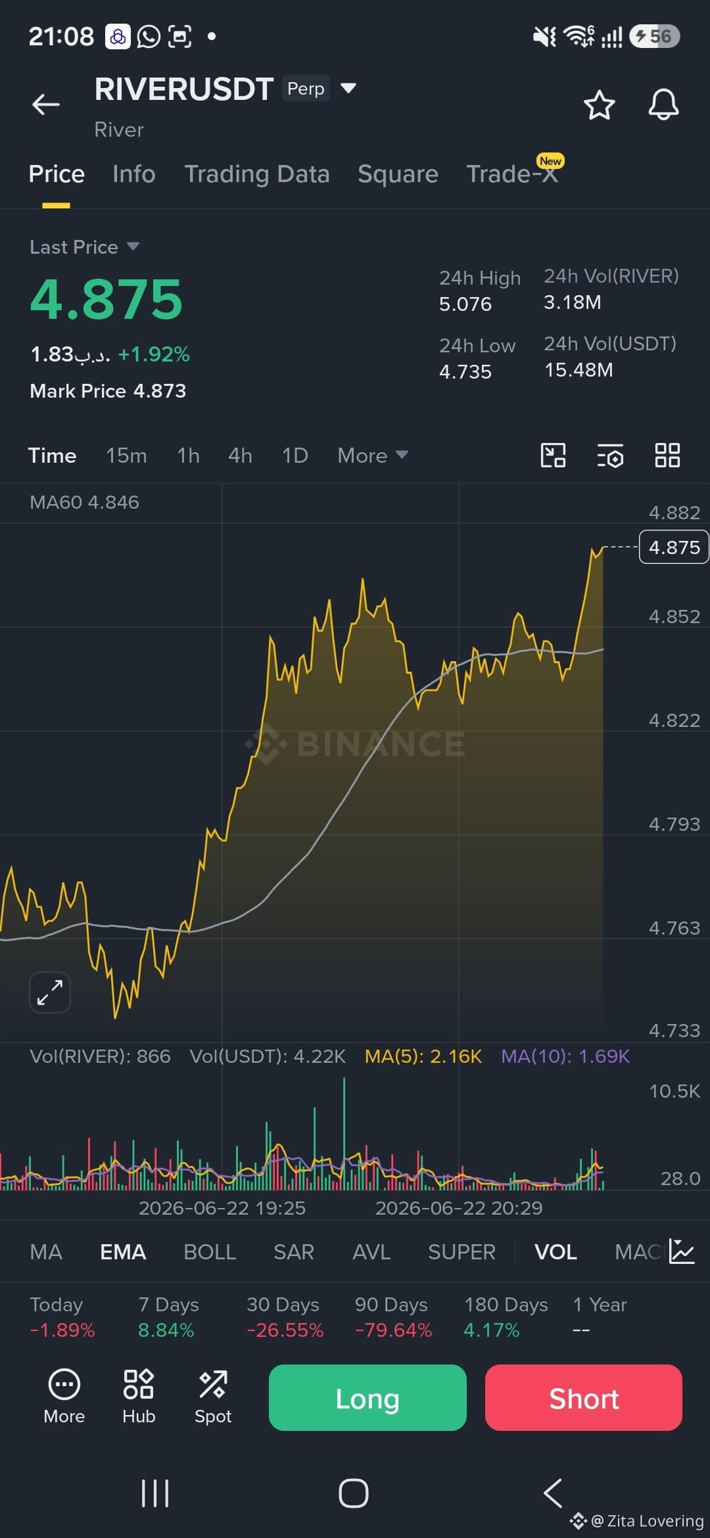
Task: Switch to the Info tab
Action: (134, 174)
